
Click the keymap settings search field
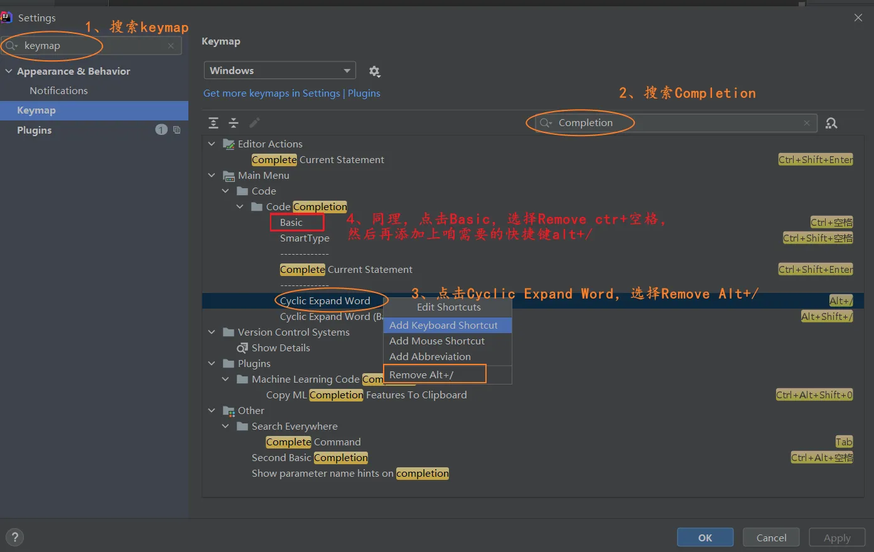(92, 46)
